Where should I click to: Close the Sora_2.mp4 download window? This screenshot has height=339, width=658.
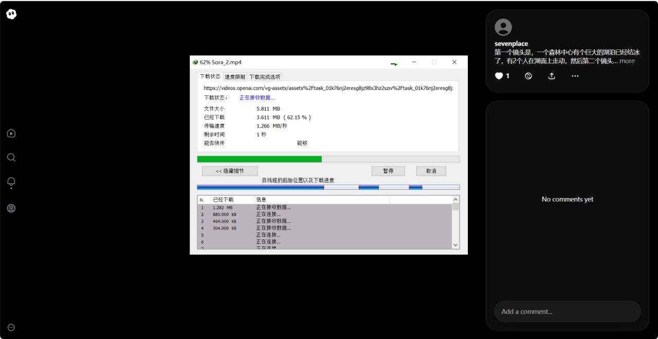[454, 62]
